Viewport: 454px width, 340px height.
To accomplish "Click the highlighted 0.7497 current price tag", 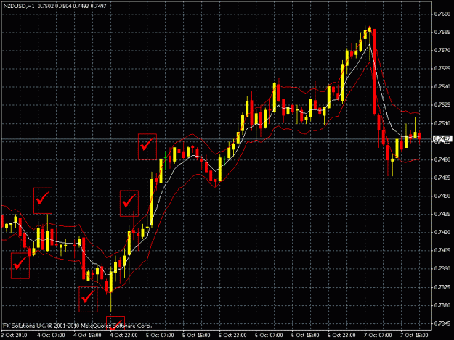I will click(x=442, y=139).
